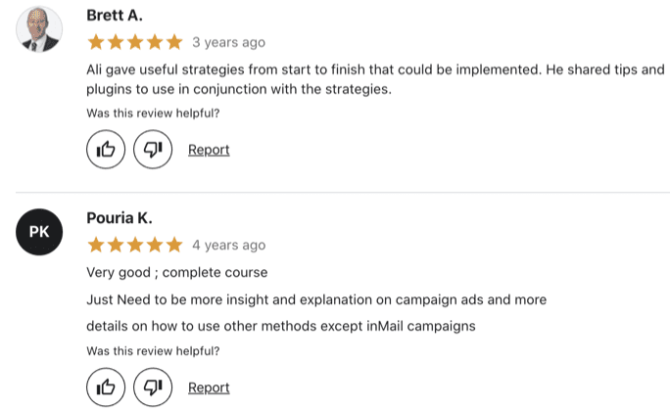Select the reviewer name Pouria K.

click(x=120, y=218)
